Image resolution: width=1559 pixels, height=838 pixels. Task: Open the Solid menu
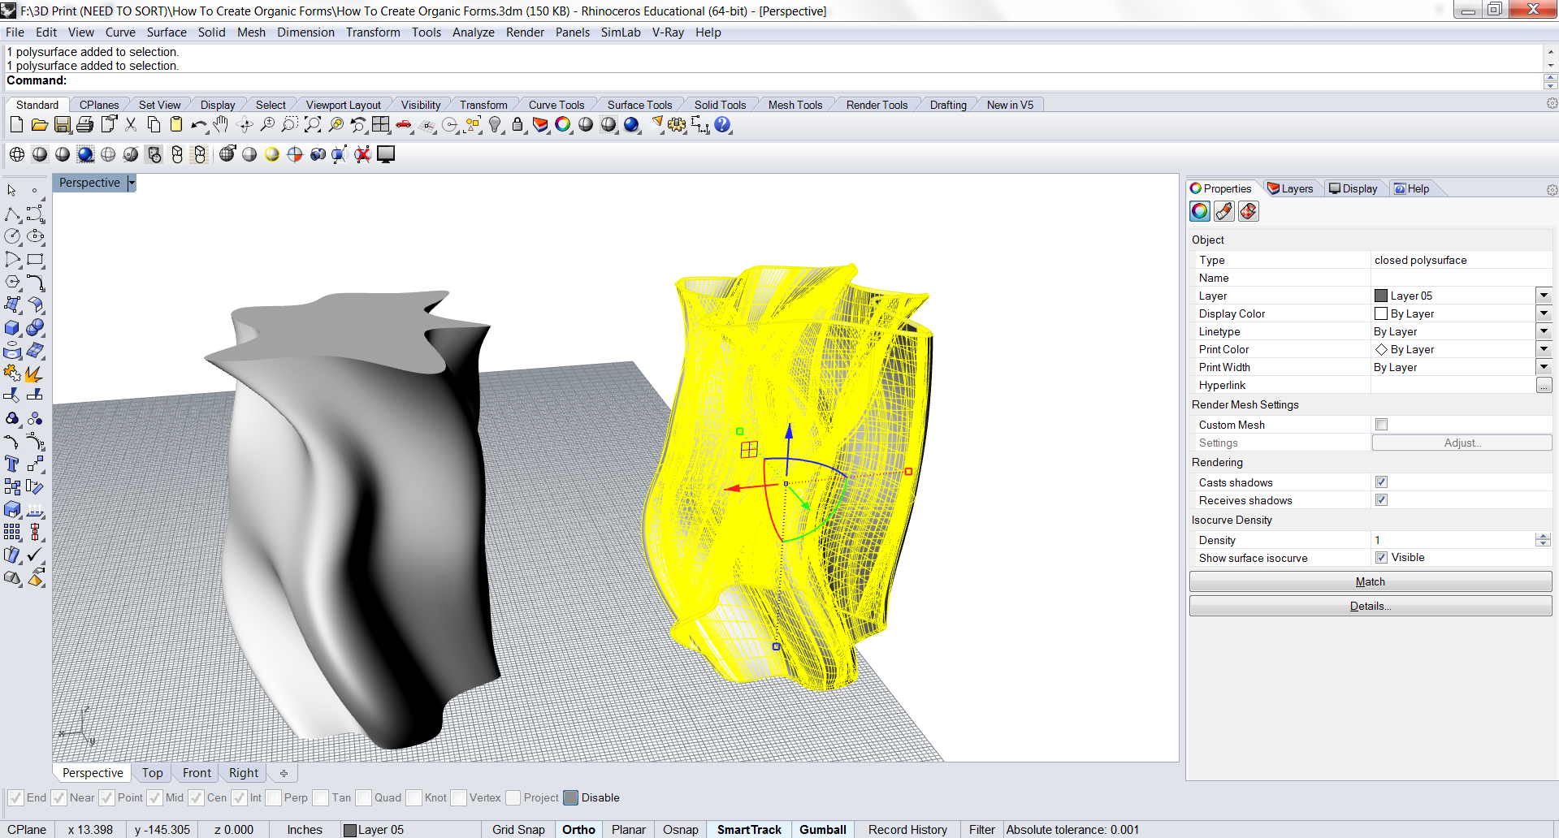point(211,32)
